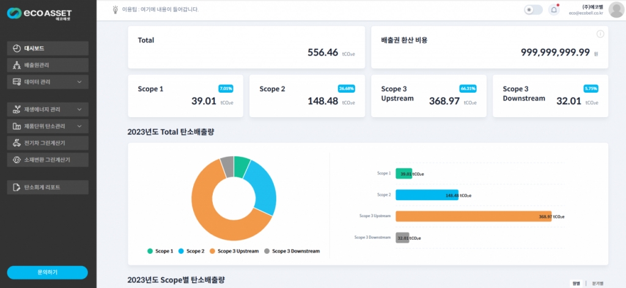
Task: Click the 데이터 관리 storage icon
Action: coord(17,82)
